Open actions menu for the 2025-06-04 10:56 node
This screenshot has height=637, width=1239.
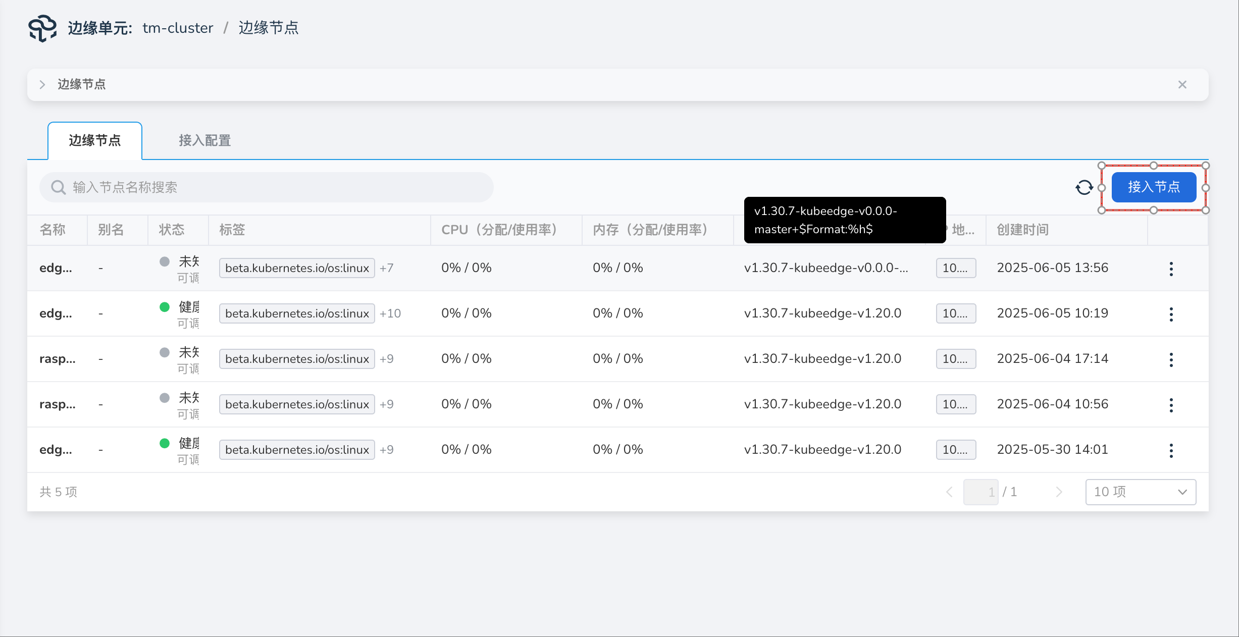1171,405
